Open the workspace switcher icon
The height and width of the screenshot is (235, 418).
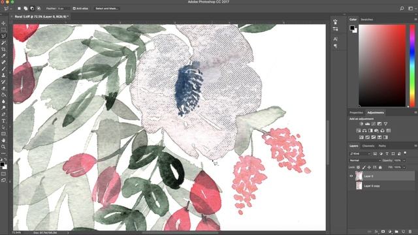tap(411, 8)
